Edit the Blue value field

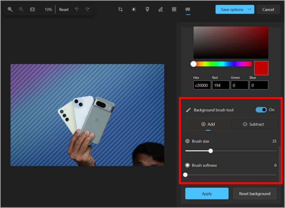coord(259,85)
